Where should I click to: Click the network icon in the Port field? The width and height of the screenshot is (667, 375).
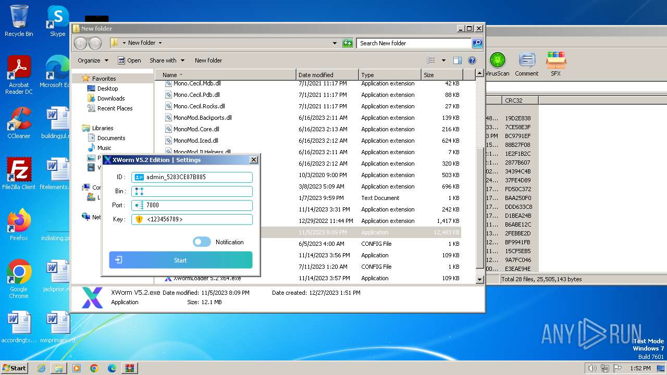point(139,205)
